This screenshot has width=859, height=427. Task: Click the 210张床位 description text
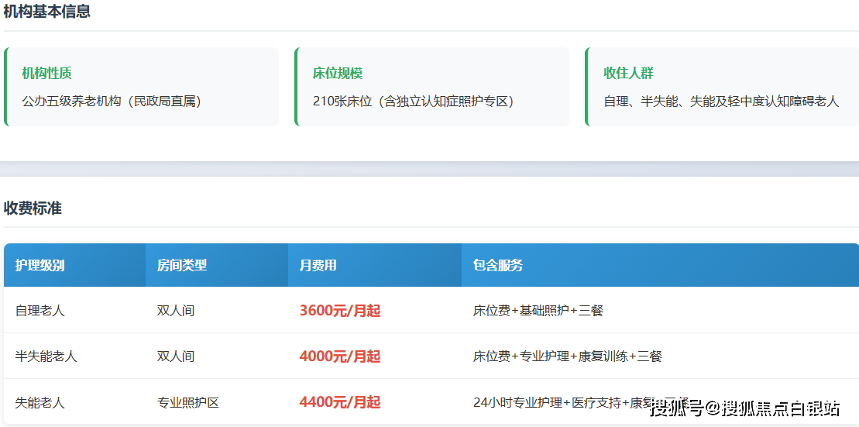(x=414, y=102)
